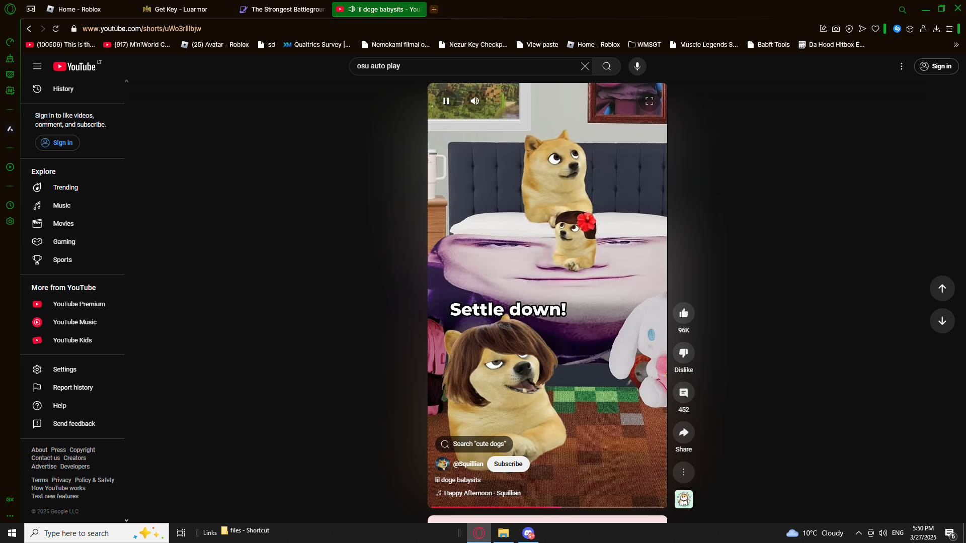Screen dimensions: 966x543
Task: Show more bookmarks overflow chevron
Action: (x=956, y=45)
